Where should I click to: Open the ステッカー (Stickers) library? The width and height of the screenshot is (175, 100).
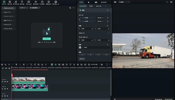pyautogui.click(x=48, y=3)
